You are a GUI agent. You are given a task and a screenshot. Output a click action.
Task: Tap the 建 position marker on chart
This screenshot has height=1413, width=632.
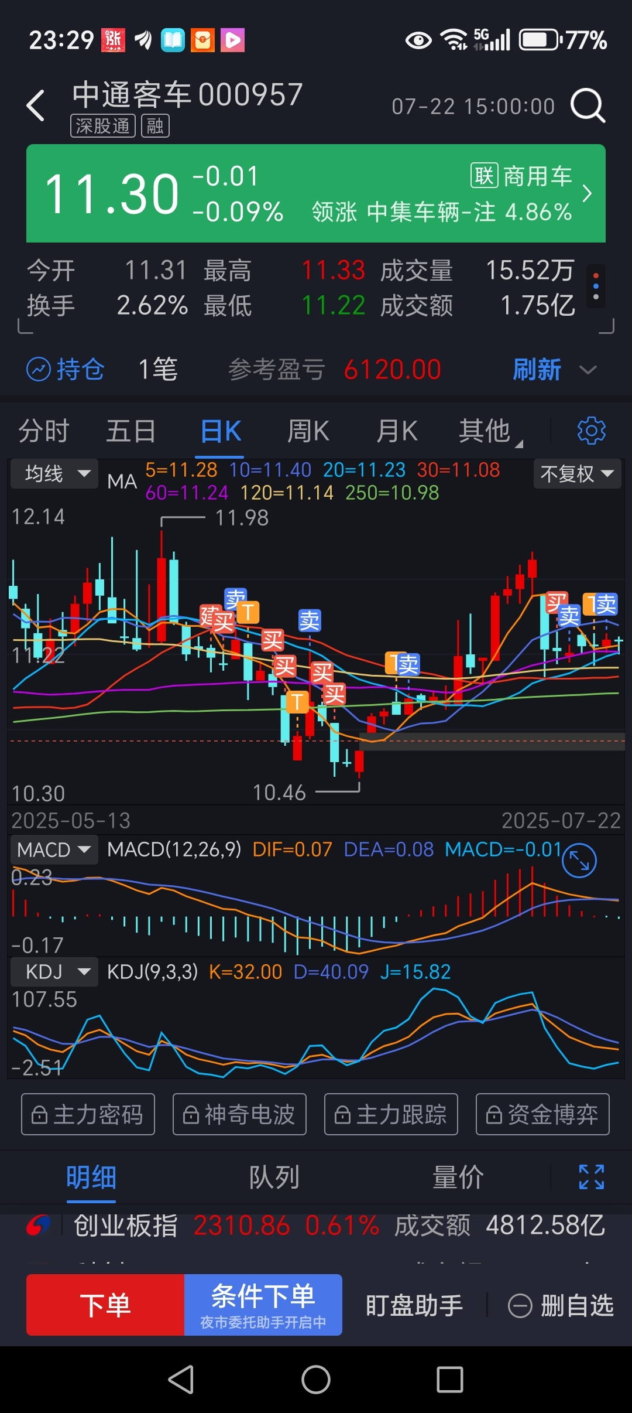point(208,615)
